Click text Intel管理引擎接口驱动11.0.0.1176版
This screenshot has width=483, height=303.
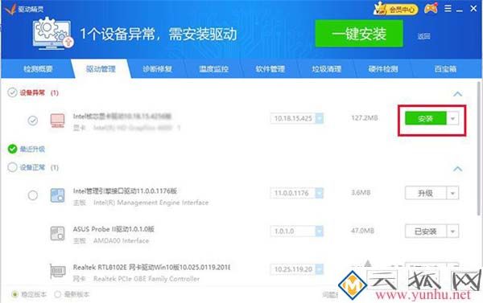point(125,191)
